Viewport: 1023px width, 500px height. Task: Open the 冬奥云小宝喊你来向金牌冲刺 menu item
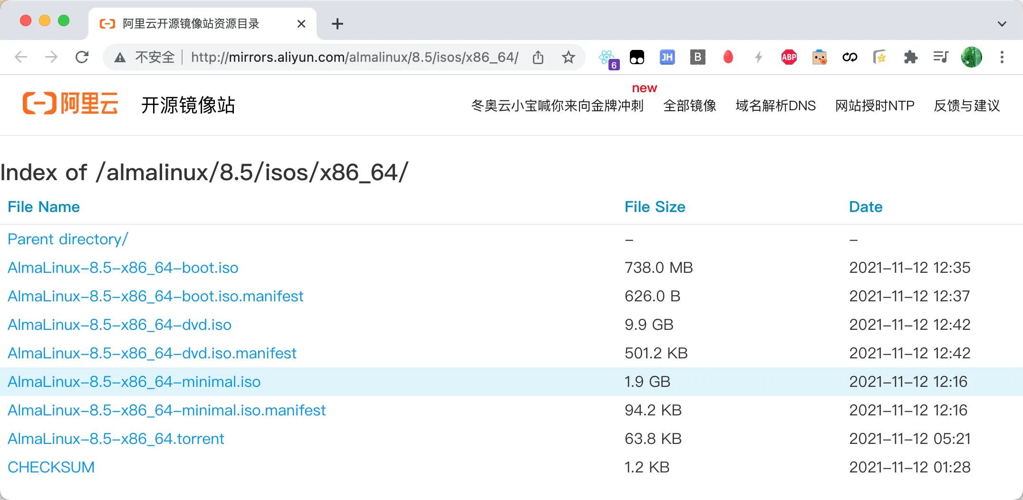click(x=557, y=106)
